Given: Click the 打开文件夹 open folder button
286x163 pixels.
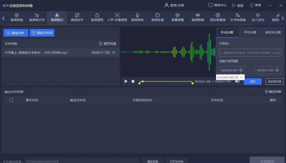Looking at the screenshot, I should click(x=177, y=161).
